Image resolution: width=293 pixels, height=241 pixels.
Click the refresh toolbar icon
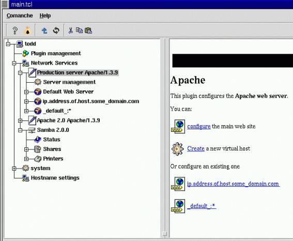[56, 31]
